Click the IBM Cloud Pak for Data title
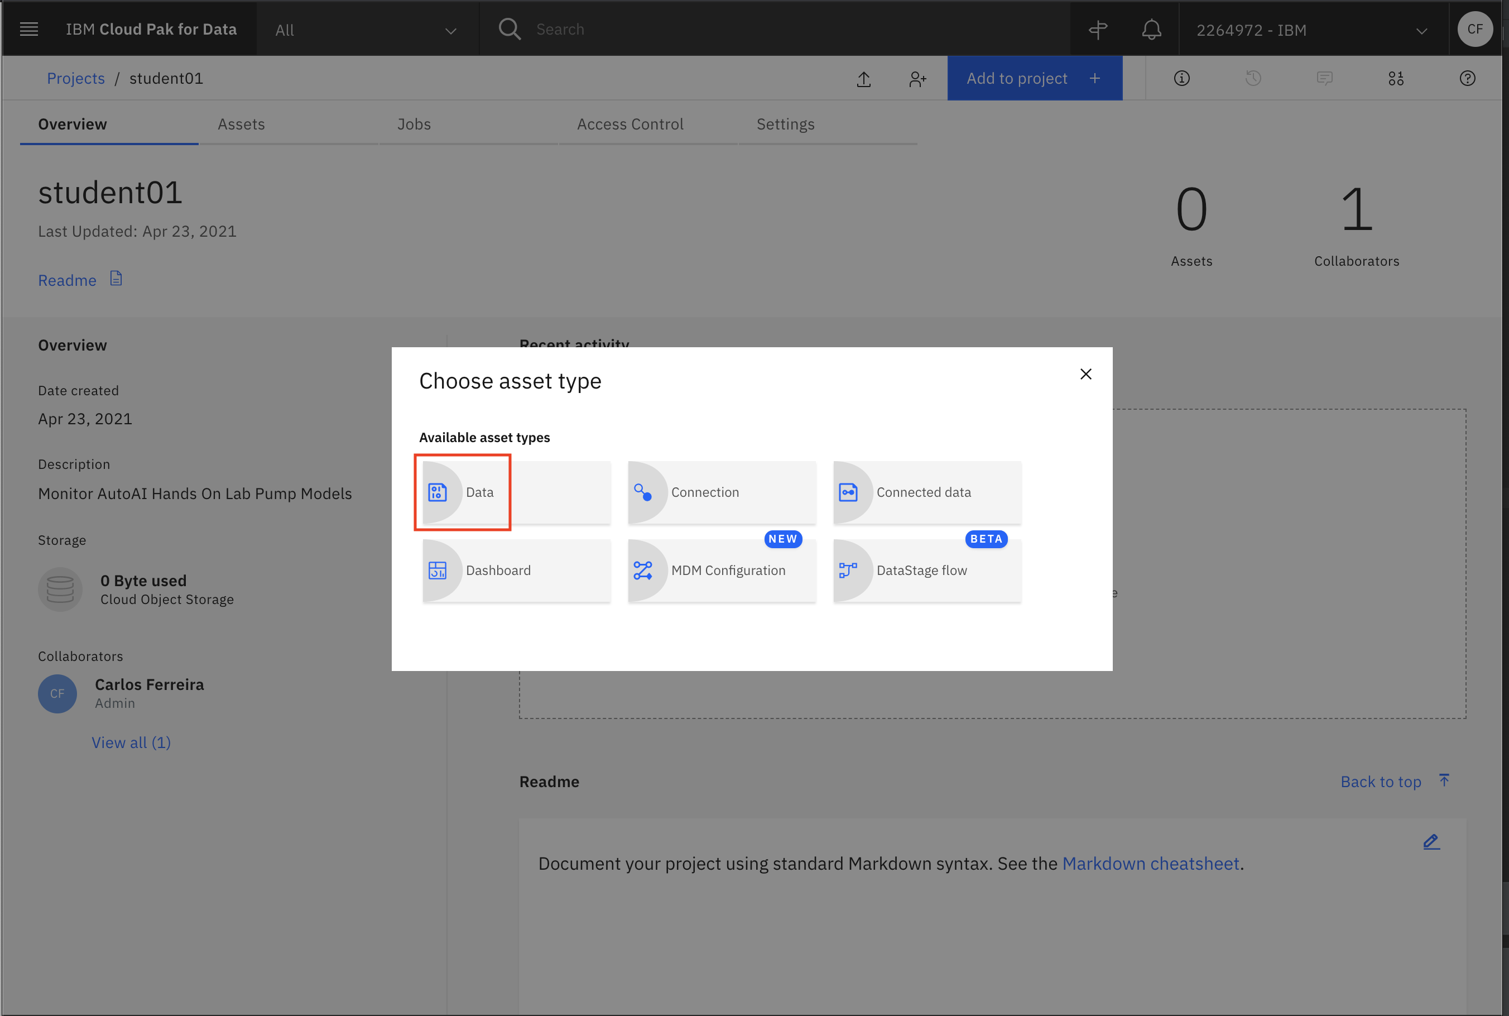The image size is (1509, 1016). click(x=152, y=30)
